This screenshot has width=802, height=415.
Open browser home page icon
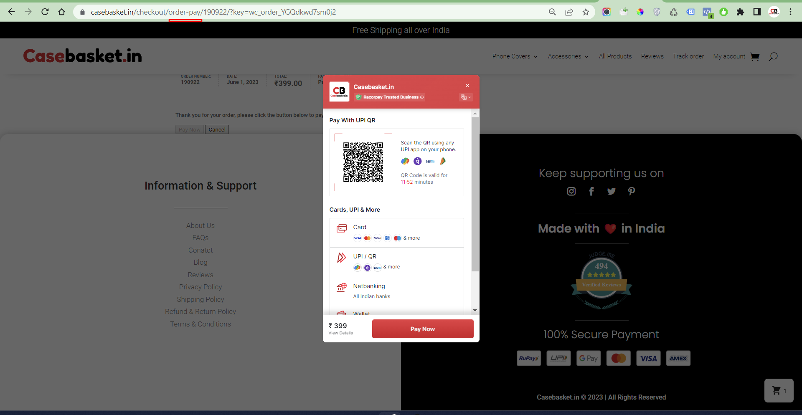62,12
